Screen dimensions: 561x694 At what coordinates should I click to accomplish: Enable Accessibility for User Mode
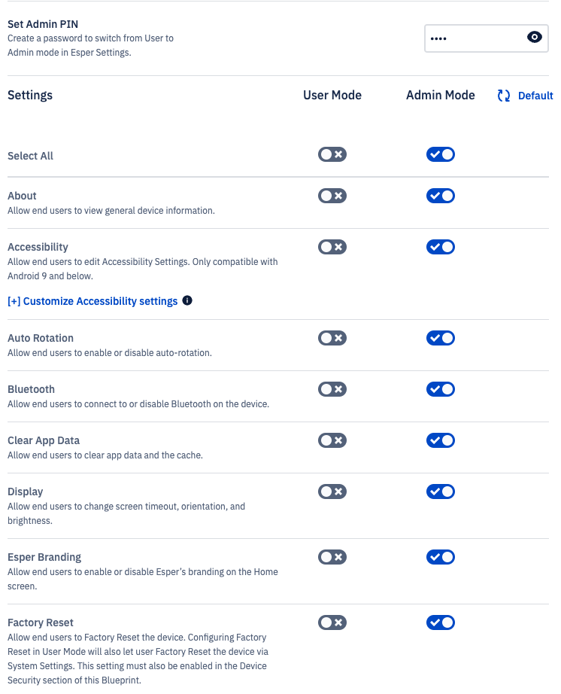[x=332, y=247]
